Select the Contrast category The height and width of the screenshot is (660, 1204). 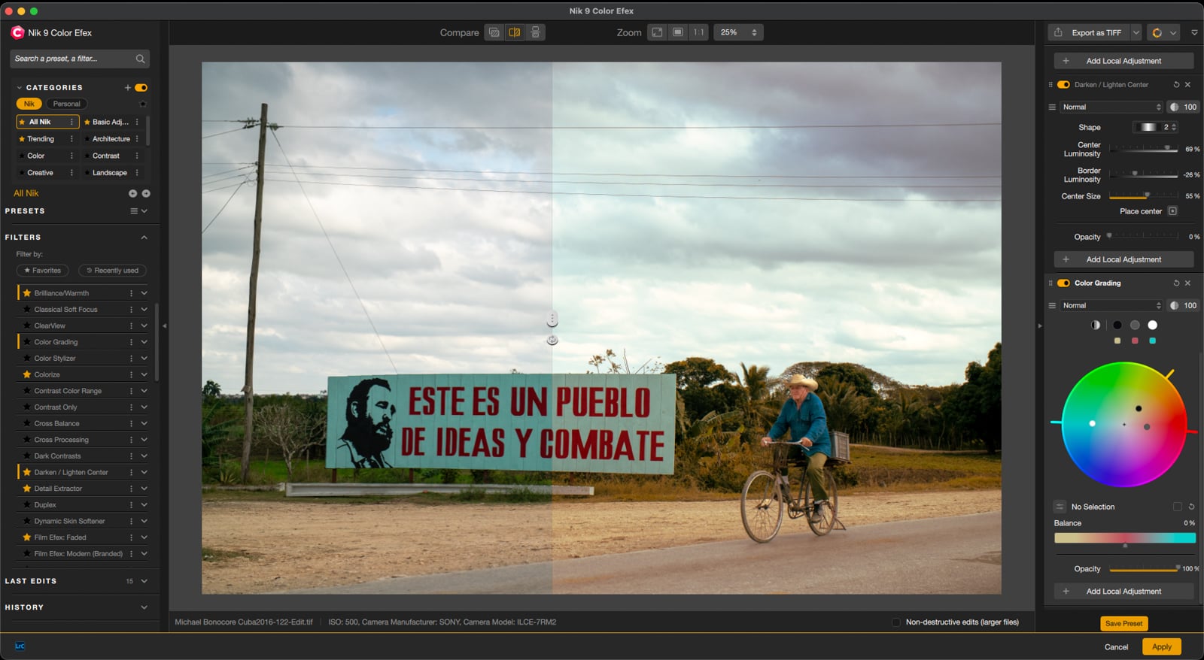click(106, 156)
